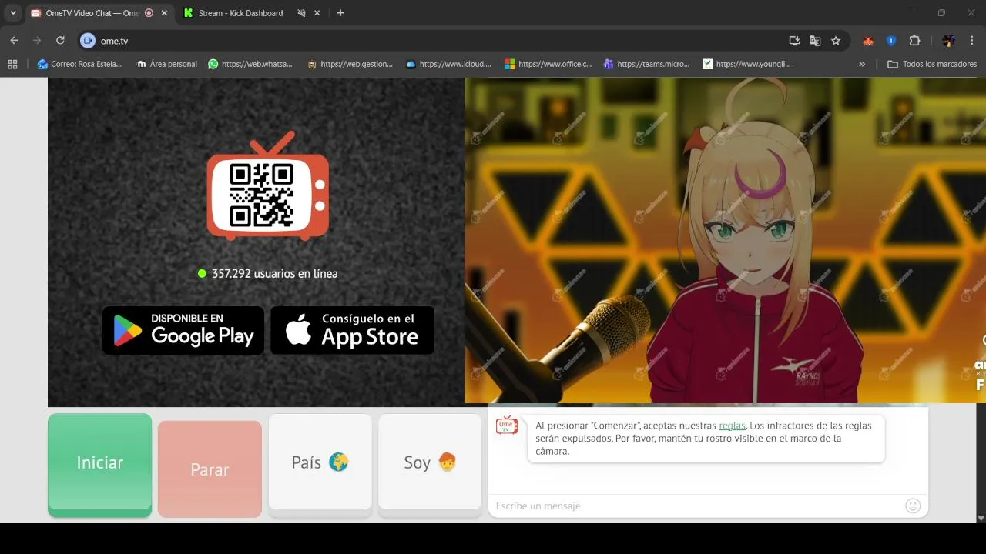Click the page scrollbar down arrow
Viewport: 986px width, 554px height.
click(x=981, y=518)
